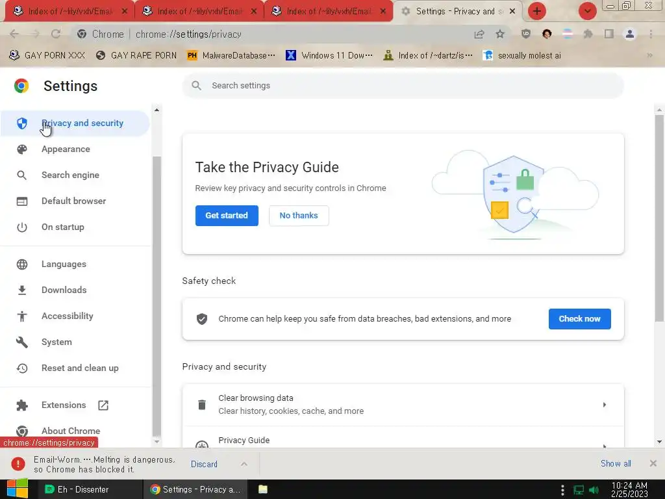This screenshot has height=499, width=665.
Task: Click the sidebar scroll up arrow
Action: point(157,110)
